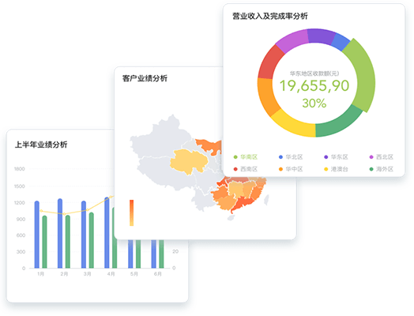Click the 4月 axis label
The width and height of the screenshot is (414, 316).
pyautogui.click(x=111, y=274)
